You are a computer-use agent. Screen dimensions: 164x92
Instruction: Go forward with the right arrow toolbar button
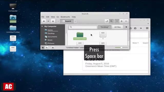click(x=48, y=21)
